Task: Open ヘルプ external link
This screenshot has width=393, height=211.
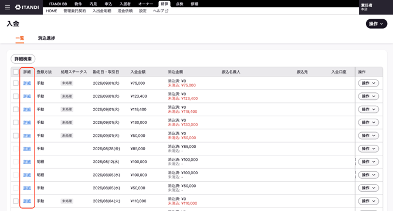Action: tap(160, 11)
